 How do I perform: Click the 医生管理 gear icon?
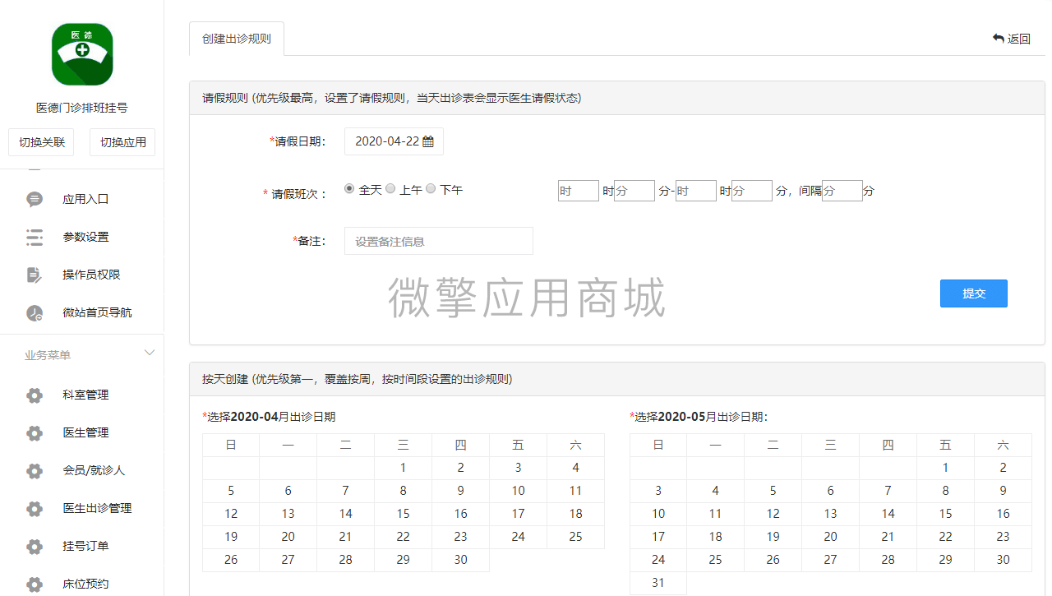(35, 433)
